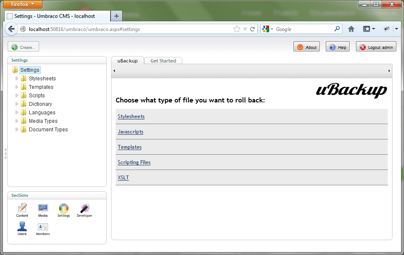Click the Dictionary folder icon in tree
Screen dimensions: 404x255
tap(24, 104)
